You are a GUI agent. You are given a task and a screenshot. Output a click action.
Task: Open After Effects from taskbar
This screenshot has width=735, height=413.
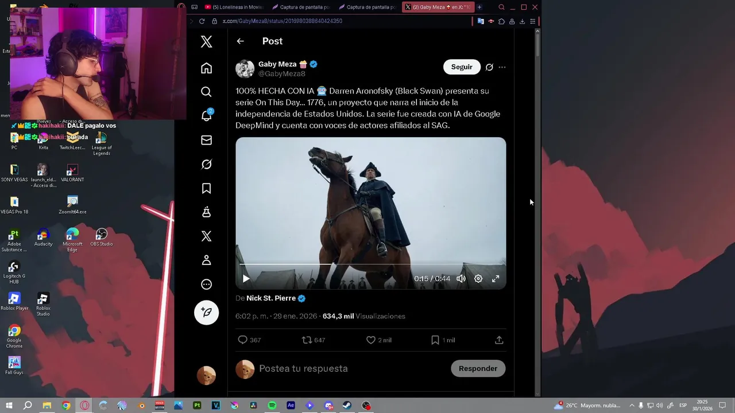pyautogui.click(x=291, y=406)
